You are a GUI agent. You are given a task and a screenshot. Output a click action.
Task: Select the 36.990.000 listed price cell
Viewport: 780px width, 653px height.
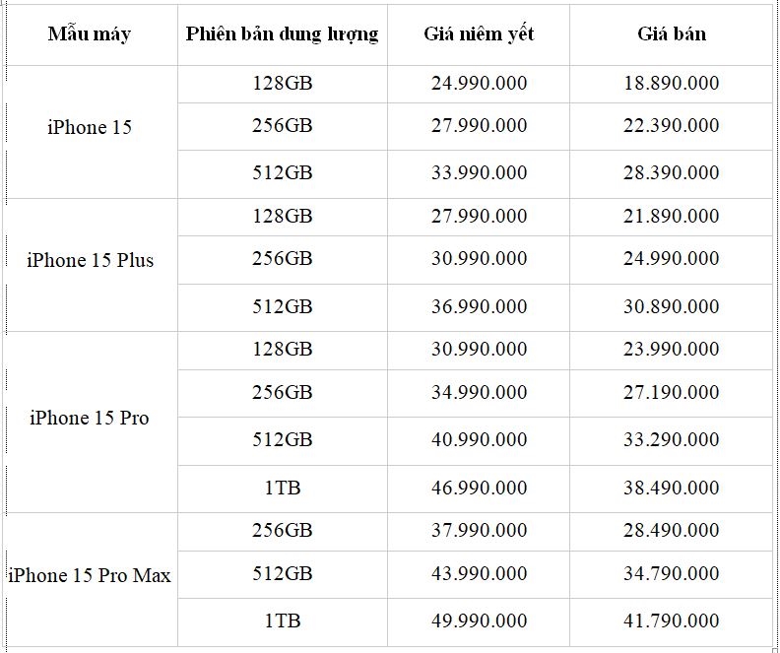pyautogui.click(x=479, y=307)
